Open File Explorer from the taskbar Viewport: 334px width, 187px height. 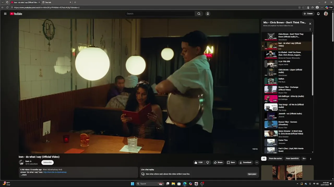pos(173,184)
